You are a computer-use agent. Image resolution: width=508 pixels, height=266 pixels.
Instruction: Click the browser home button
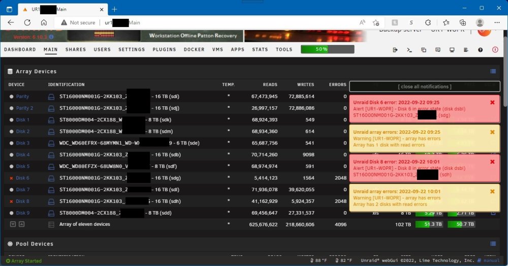coord(44,22)
